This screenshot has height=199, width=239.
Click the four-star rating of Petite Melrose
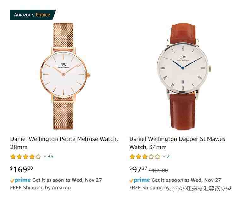(x=26, y=157)
